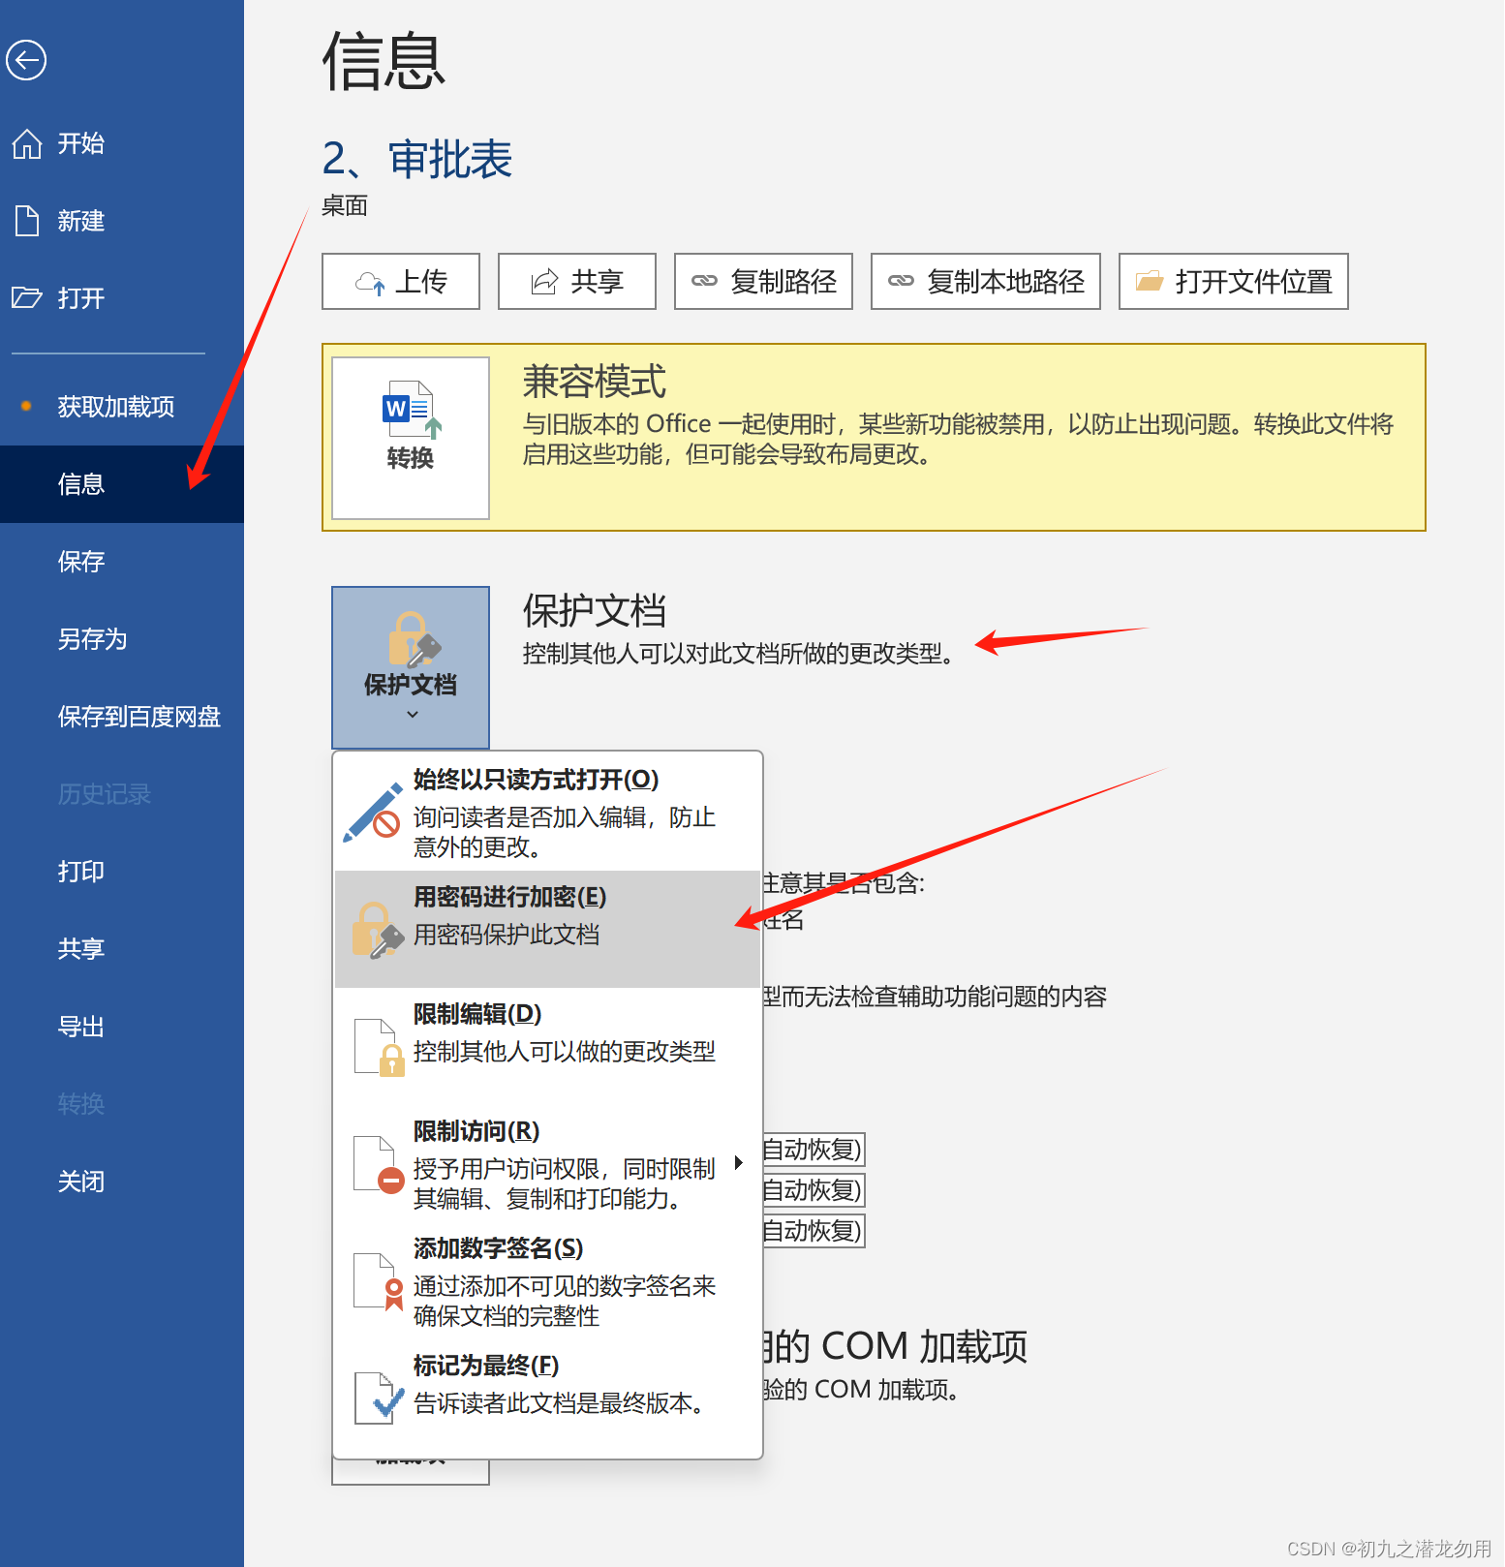Screen dimensions: 1505x1567
Task: Click the 转换 compatibility mode button
Action: coord(411,438)
